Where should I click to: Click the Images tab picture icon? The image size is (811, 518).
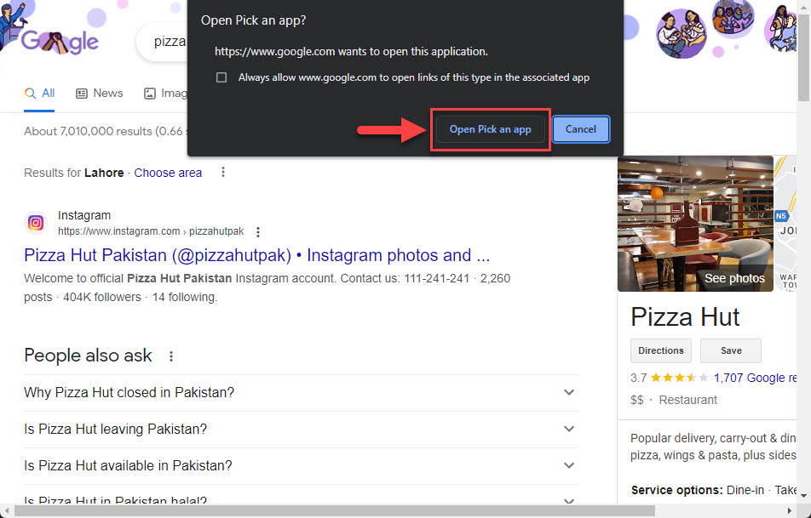click(149, 94)
